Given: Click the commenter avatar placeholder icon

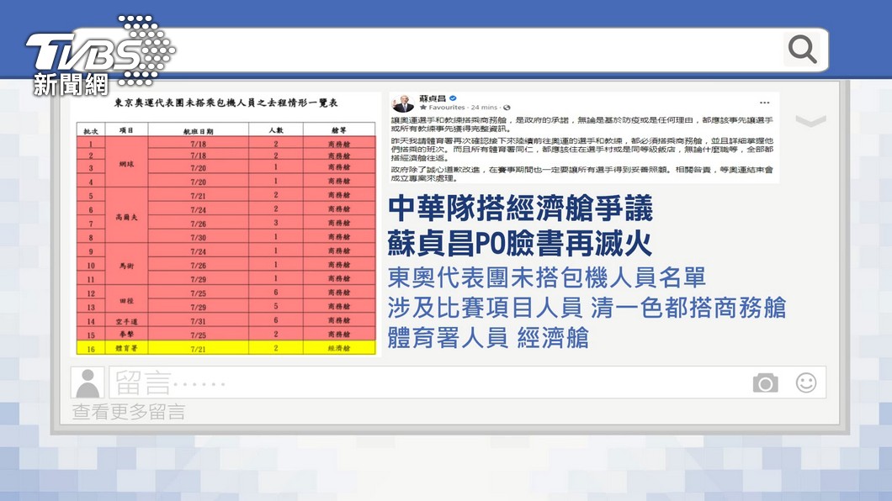Looking at the screenshot, I should pos(88,382).
